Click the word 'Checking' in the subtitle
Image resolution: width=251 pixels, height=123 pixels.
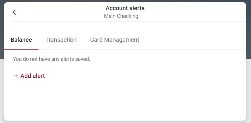[x=128, y=16]
